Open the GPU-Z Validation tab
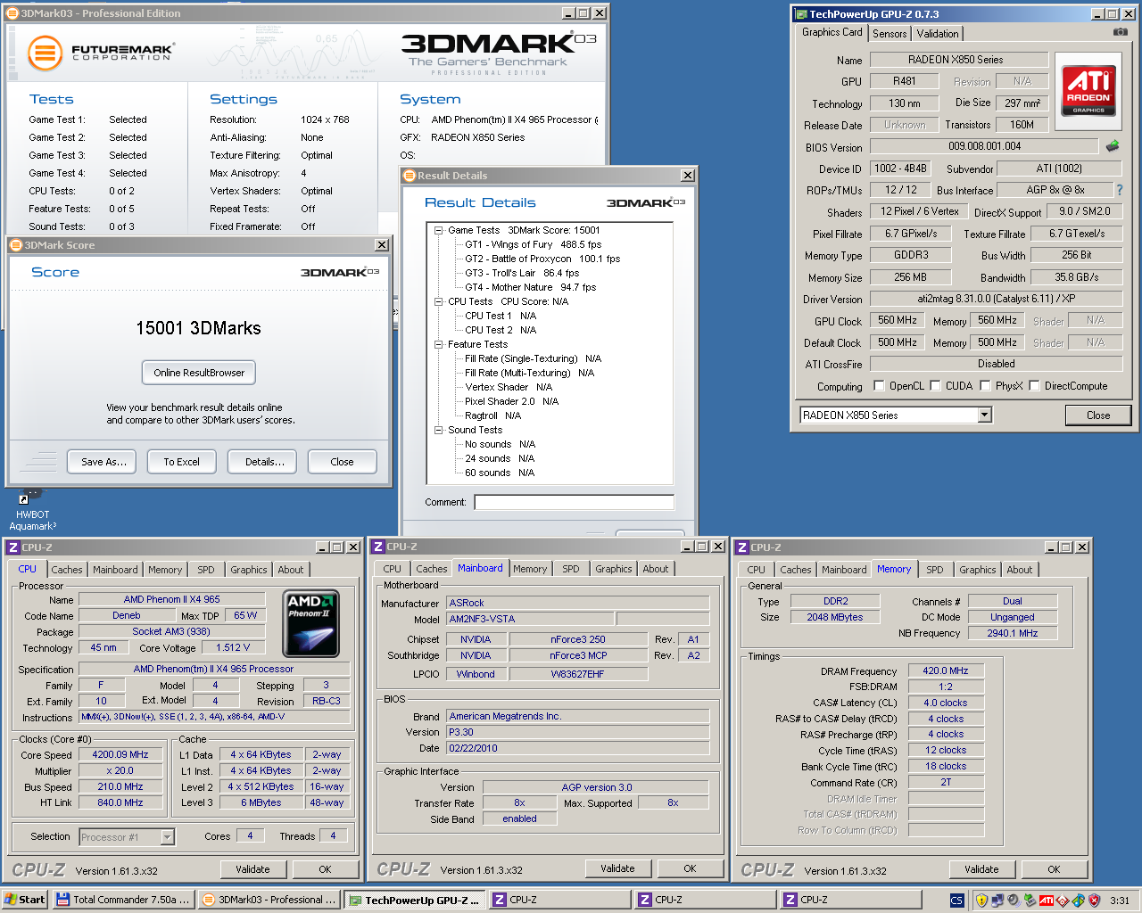 click(938, 34)
